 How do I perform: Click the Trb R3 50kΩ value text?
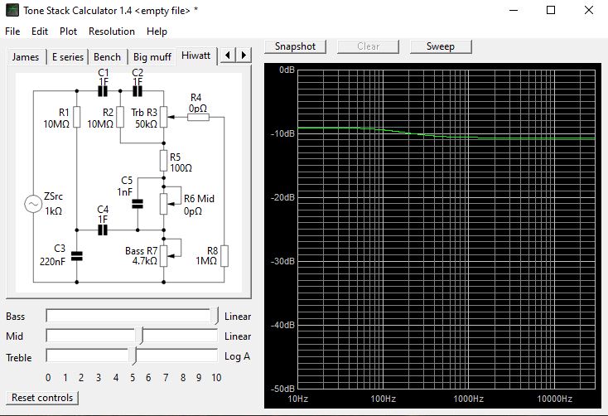click(x=146, y=124)
